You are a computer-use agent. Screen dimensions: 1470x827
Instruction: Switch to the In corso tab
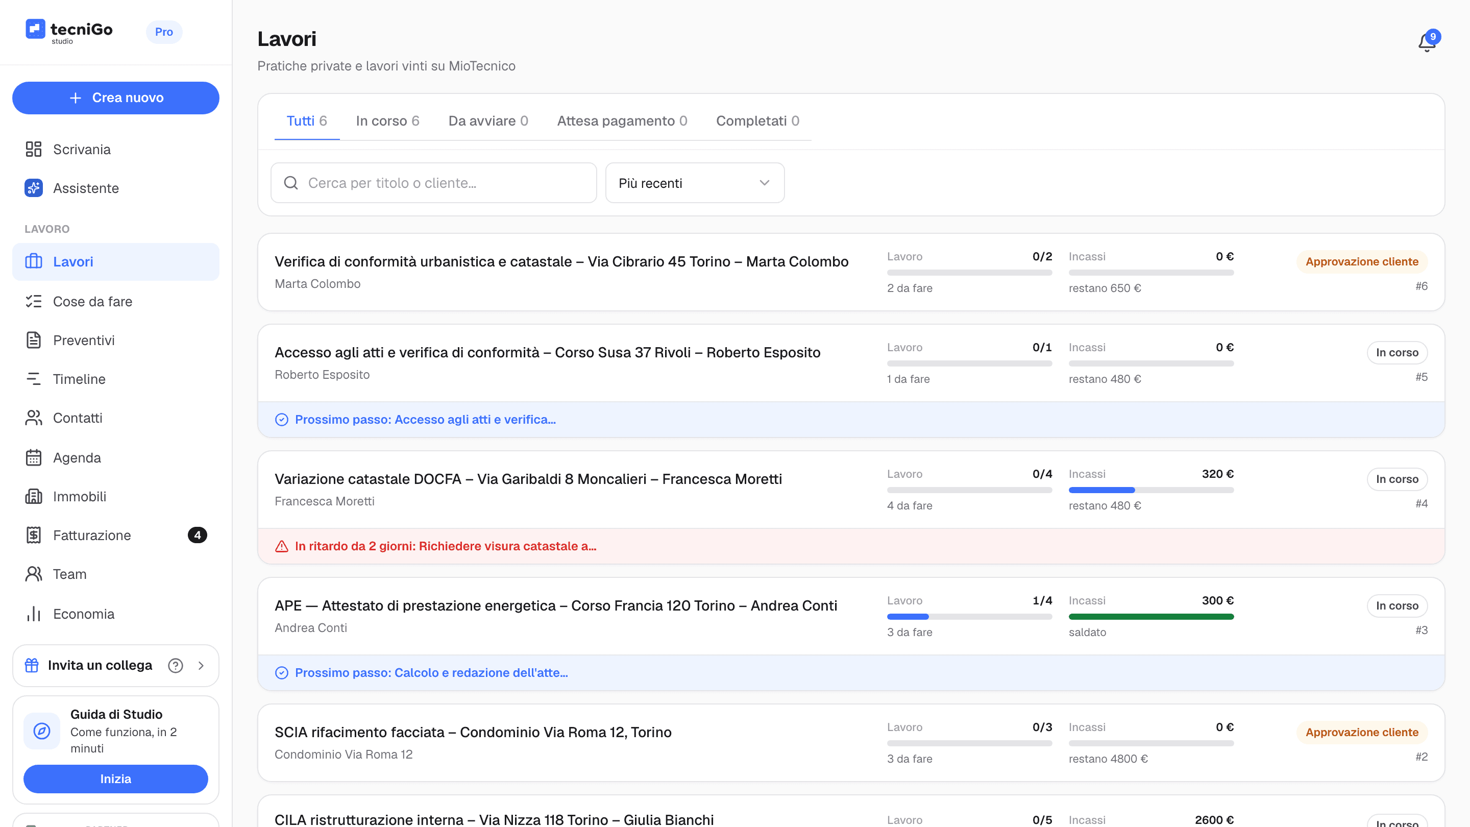[x=387, y=121]
